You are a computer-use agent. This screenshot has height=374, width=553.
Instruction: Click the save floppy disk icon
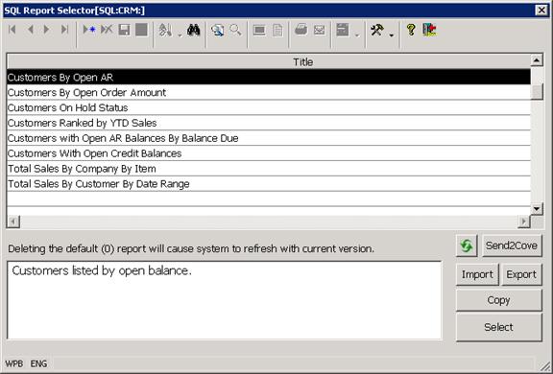pyautogui.click(x=124, y=30)
